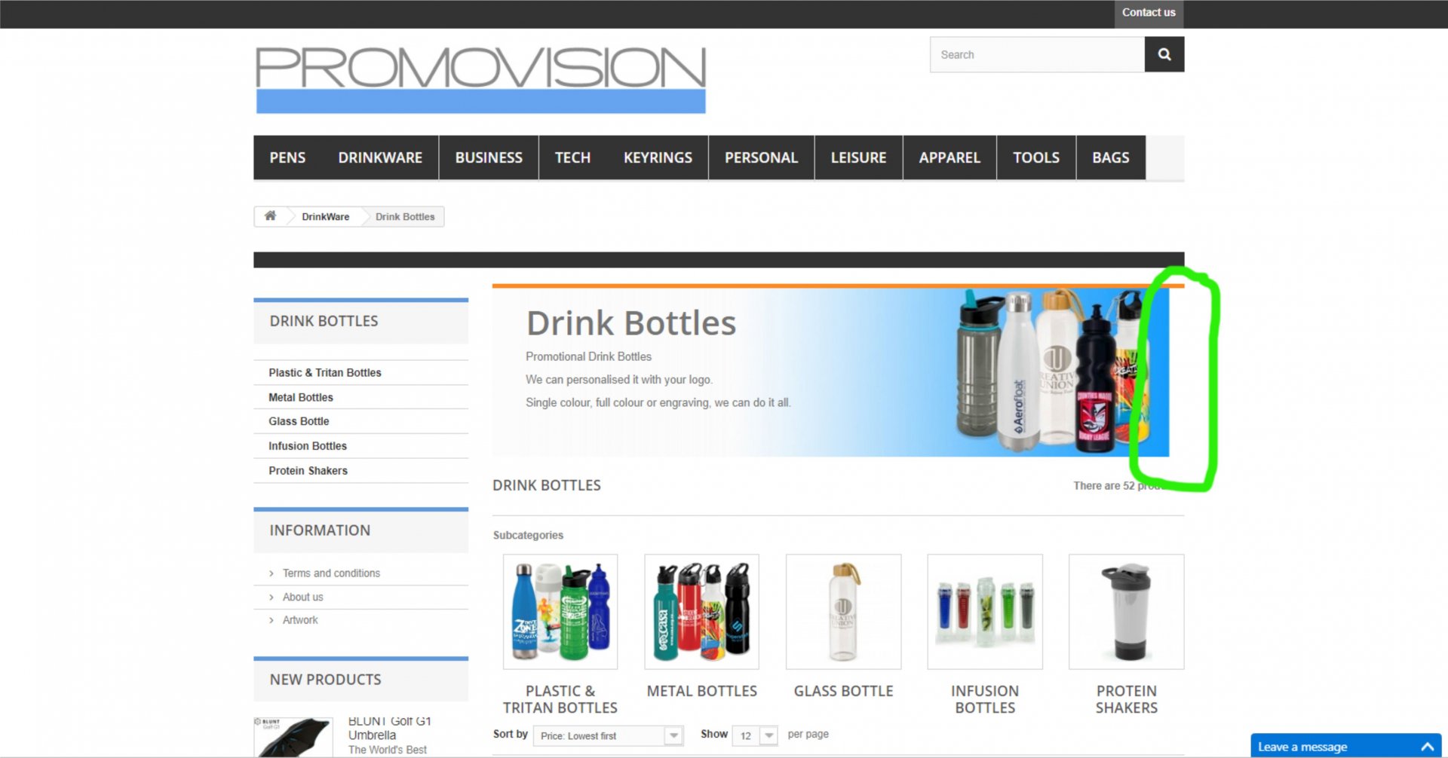Open the BAGS menu

pyautogui.click(x=1111, y=157)
